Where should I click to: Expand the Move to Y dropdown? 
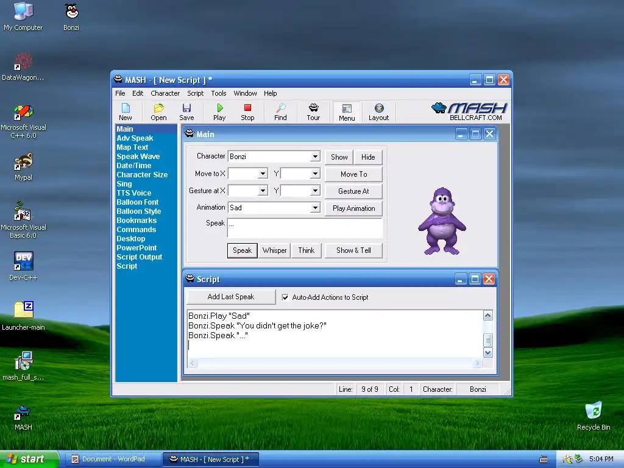[315, 174]
